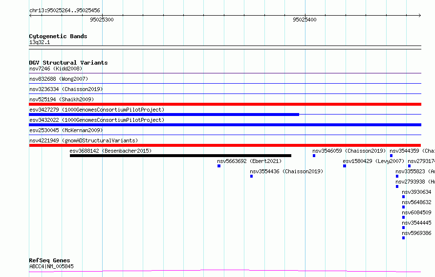Click blue marker under nsv6084509 label
This screenshot has width=435, height=277.
(403, 217)
